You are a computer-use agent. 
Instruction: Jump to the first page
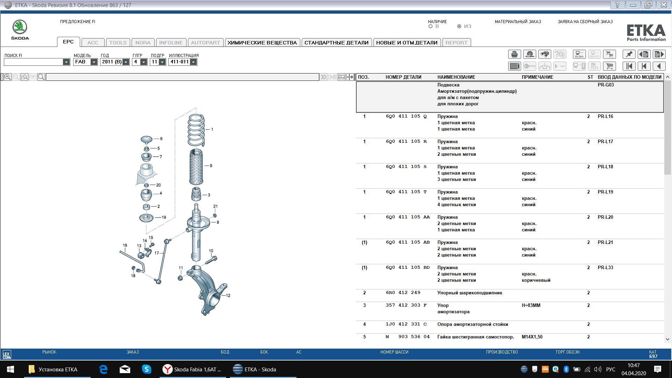(x=629, y=66)
